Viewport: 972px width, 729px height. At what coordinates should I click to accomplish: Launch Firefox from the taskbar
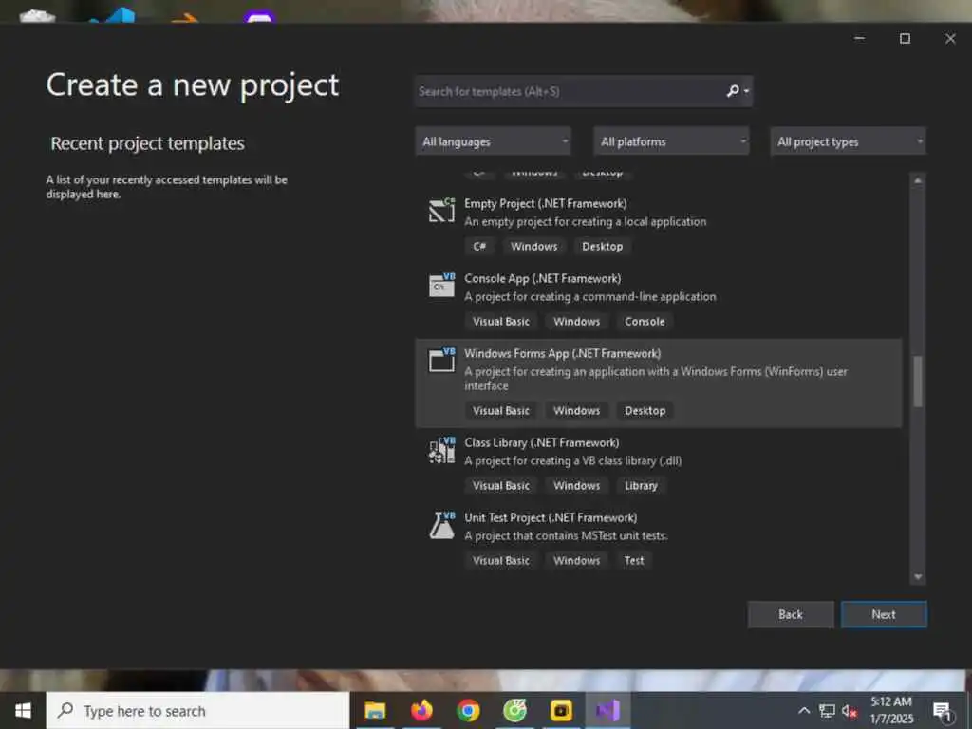coord(421,710)
